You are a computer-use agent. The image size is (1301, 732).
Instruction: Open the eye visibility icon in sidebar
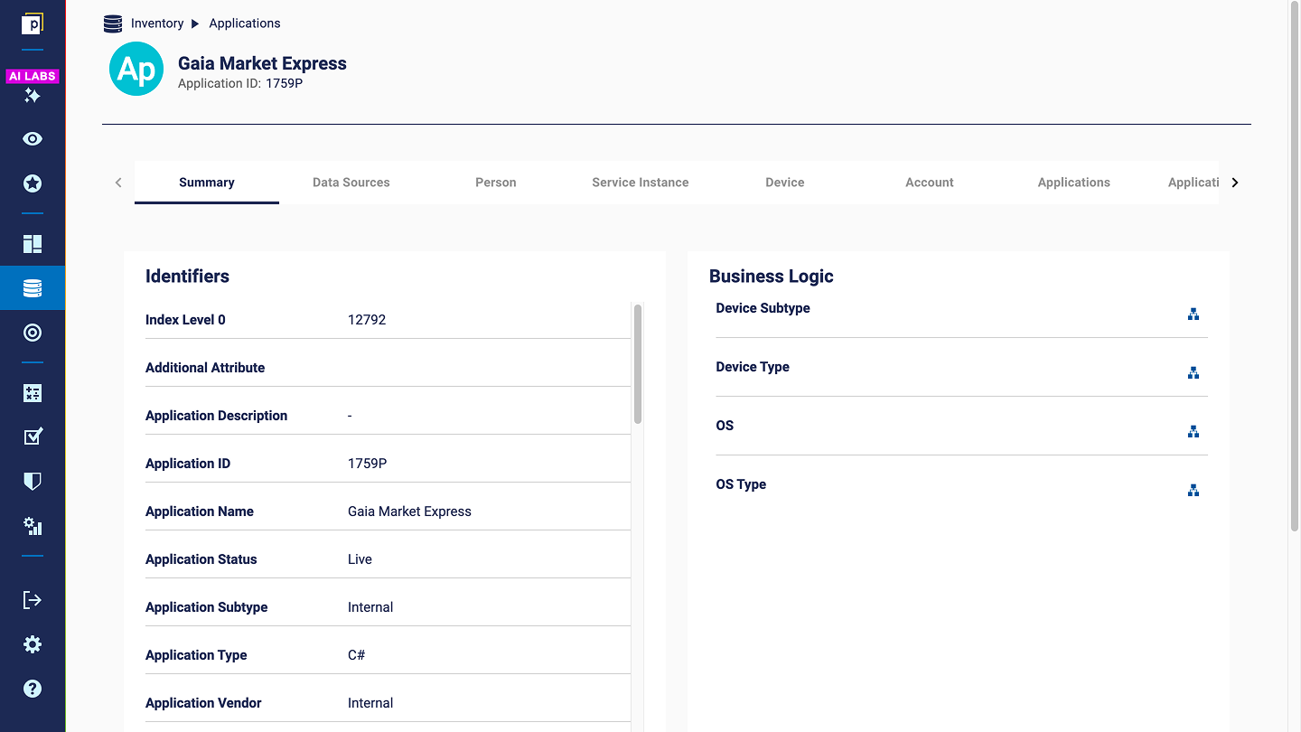[x=33, y=139]
